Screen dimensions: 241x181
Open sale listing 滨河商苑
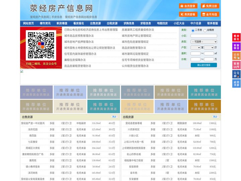[33, 173]
